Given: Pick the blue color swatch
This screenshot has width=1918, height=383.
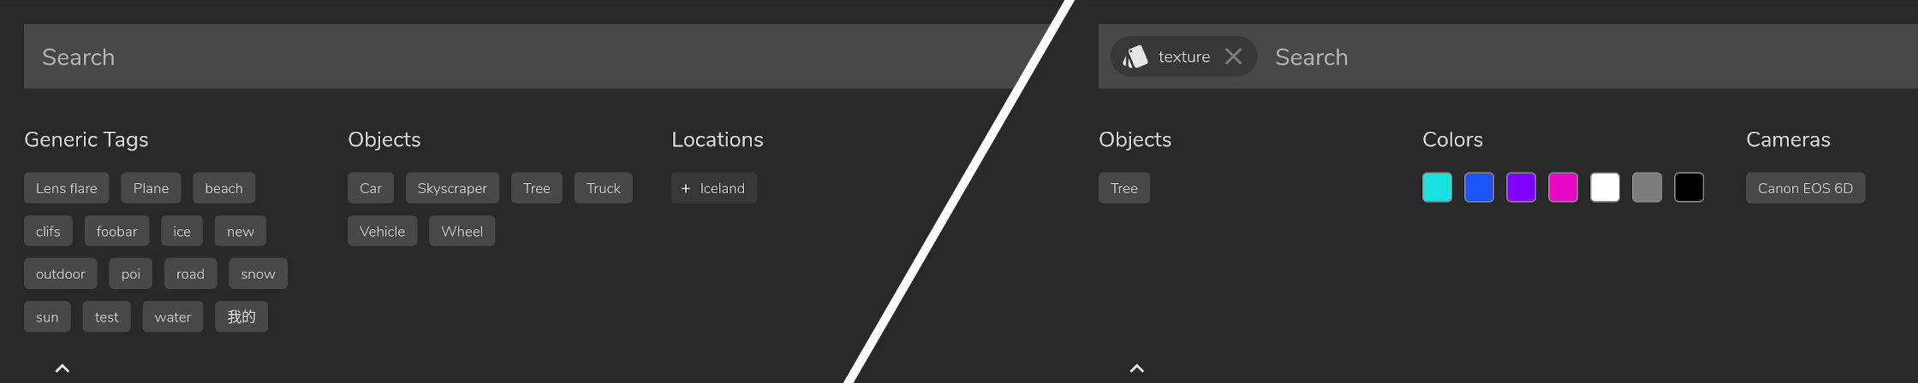Looking at the screenshot, I should click(1479, 187).
